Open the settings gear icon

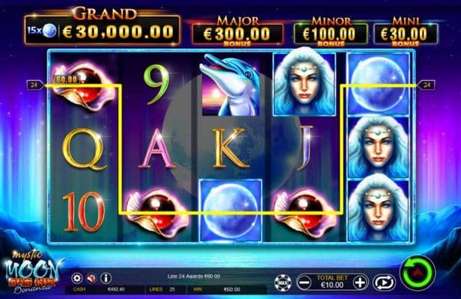77,277
